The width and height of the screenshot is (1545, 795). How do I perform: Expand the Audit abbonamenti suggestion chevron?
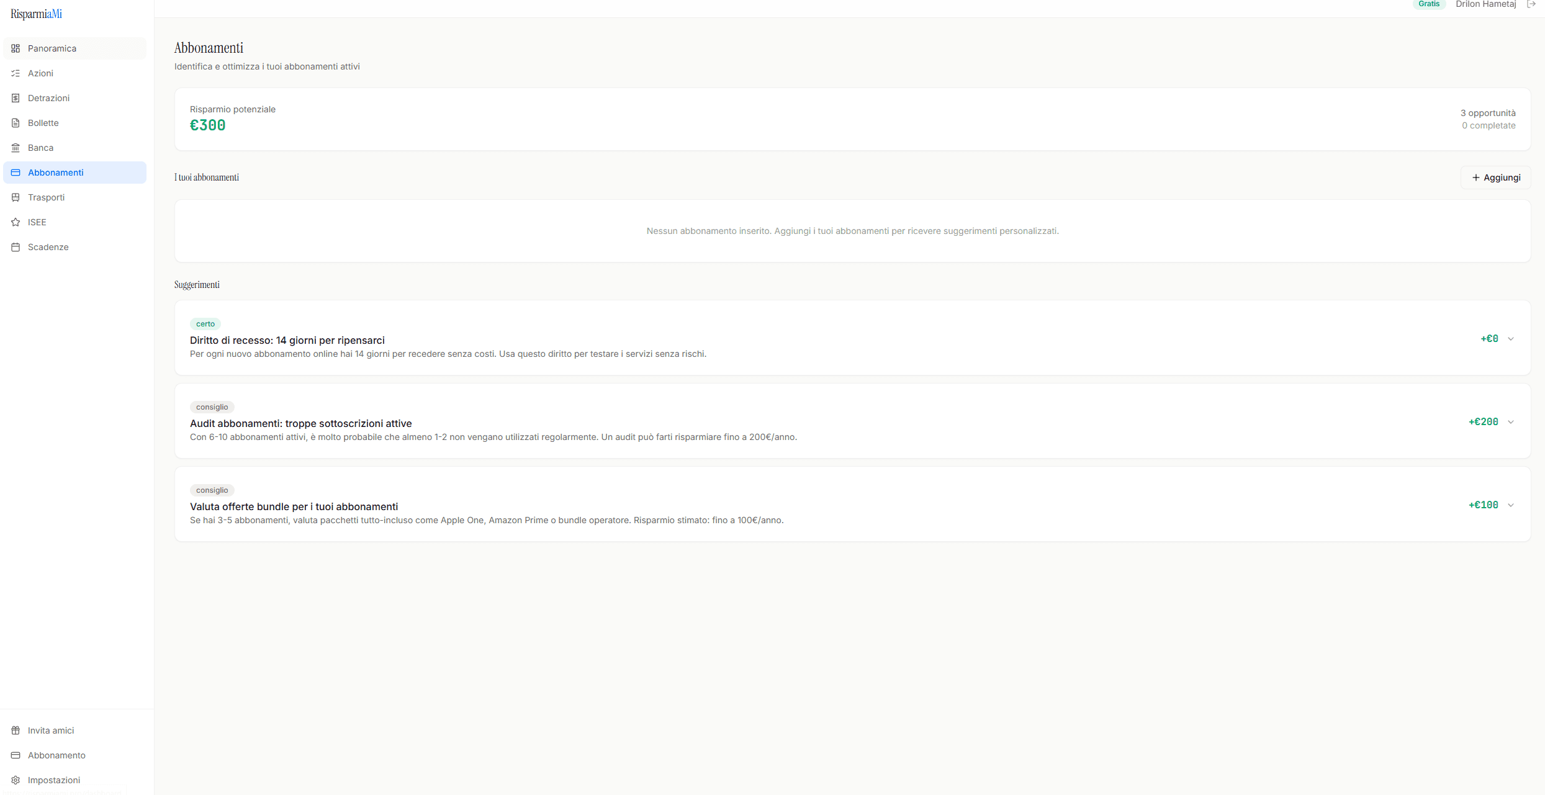[1511, 422]
